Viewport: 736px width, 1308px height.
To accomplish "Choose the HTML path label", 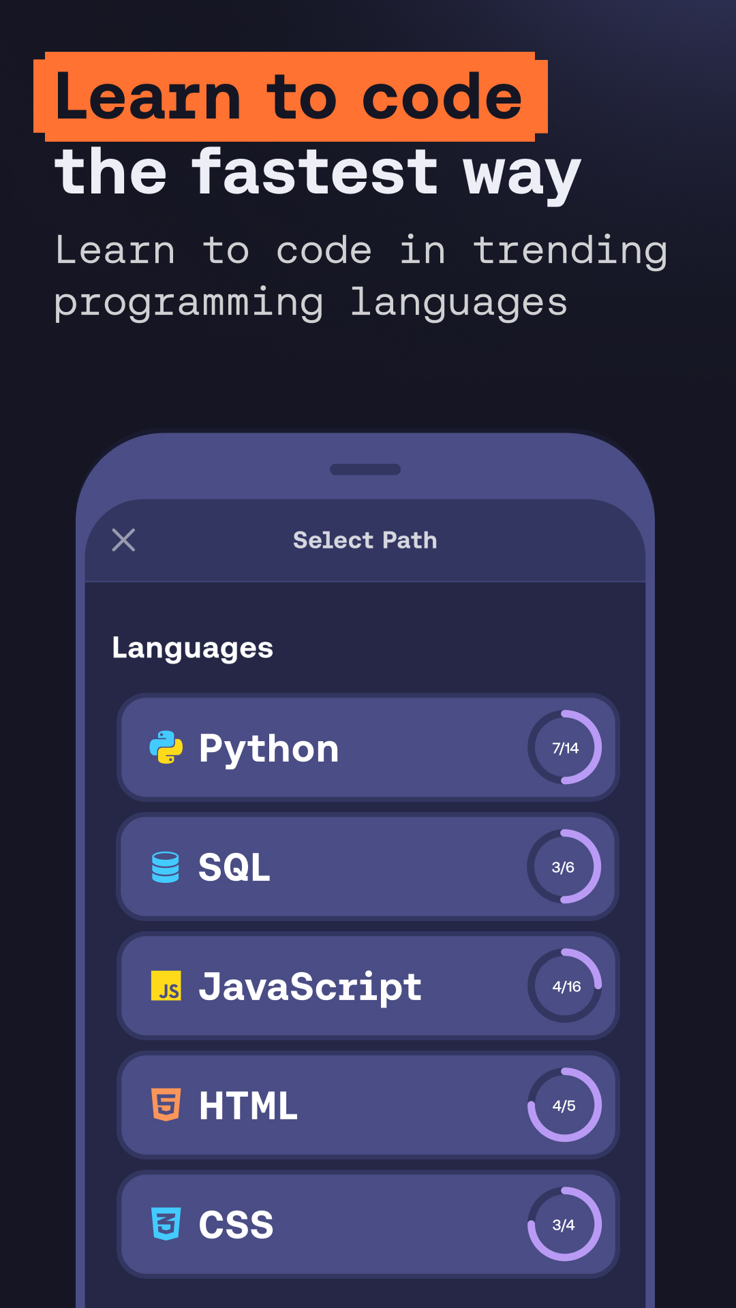I will click(248, 1106).
